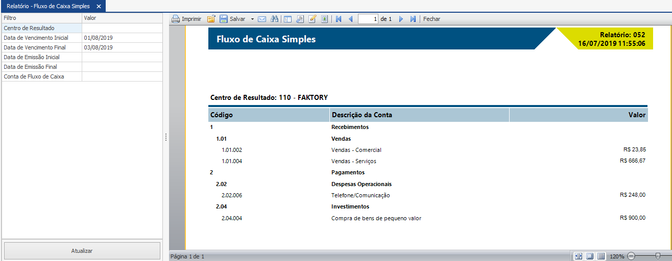This screenshot has height=261, width=672.
Task: Select the Relatório - Fluxo de Caixa Simples tab
Action: 48,6
